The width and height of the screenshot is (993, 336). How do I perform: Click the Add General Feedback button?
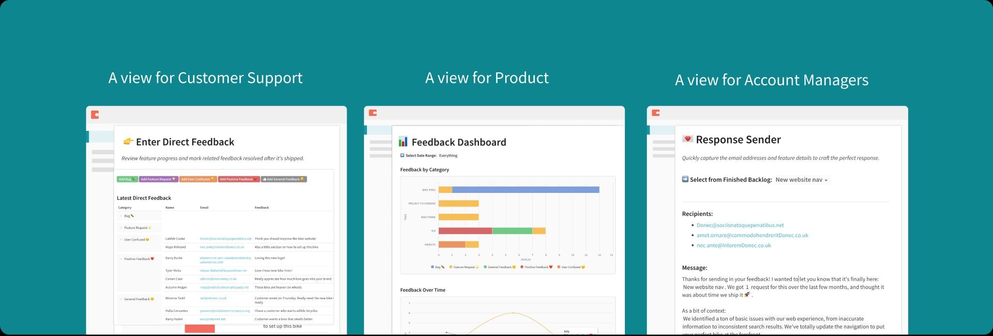[284, 179]
